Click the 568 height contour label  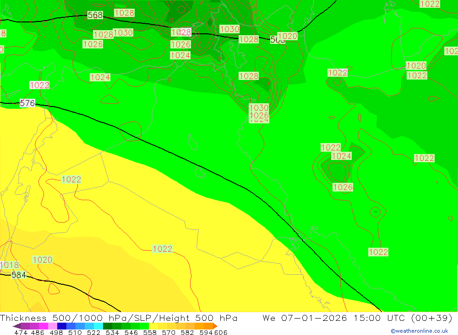[95, 15]
